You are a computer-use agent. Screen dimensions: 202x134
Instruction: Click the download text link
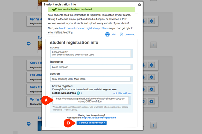click(x=130, y=34)
